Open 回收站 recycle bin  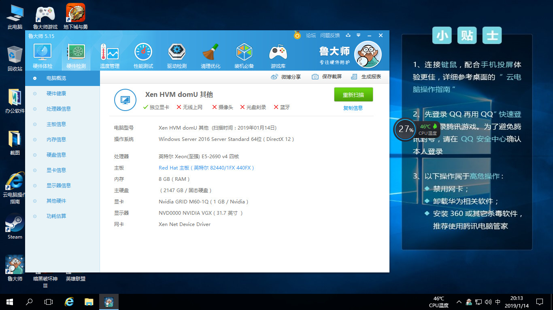pos(15,59)
